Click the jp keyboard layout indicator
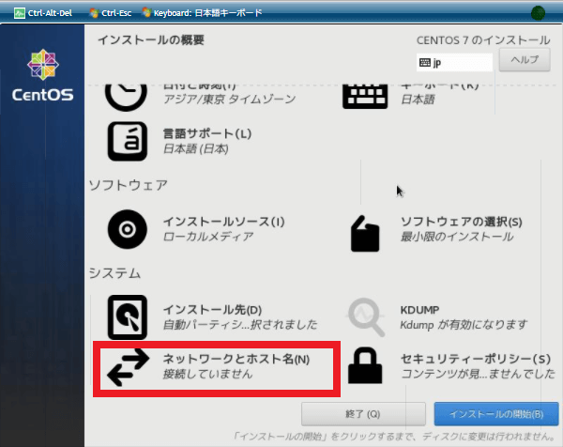Image resolution: width=563 pixels, height=447 pixels. pyautogui.click(x=454, y=63)
